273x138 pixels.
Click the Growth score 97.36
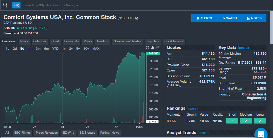(x=191, y=121)
